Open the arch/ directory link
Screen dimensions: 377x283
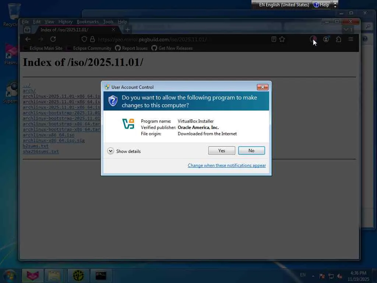(29, 91)
